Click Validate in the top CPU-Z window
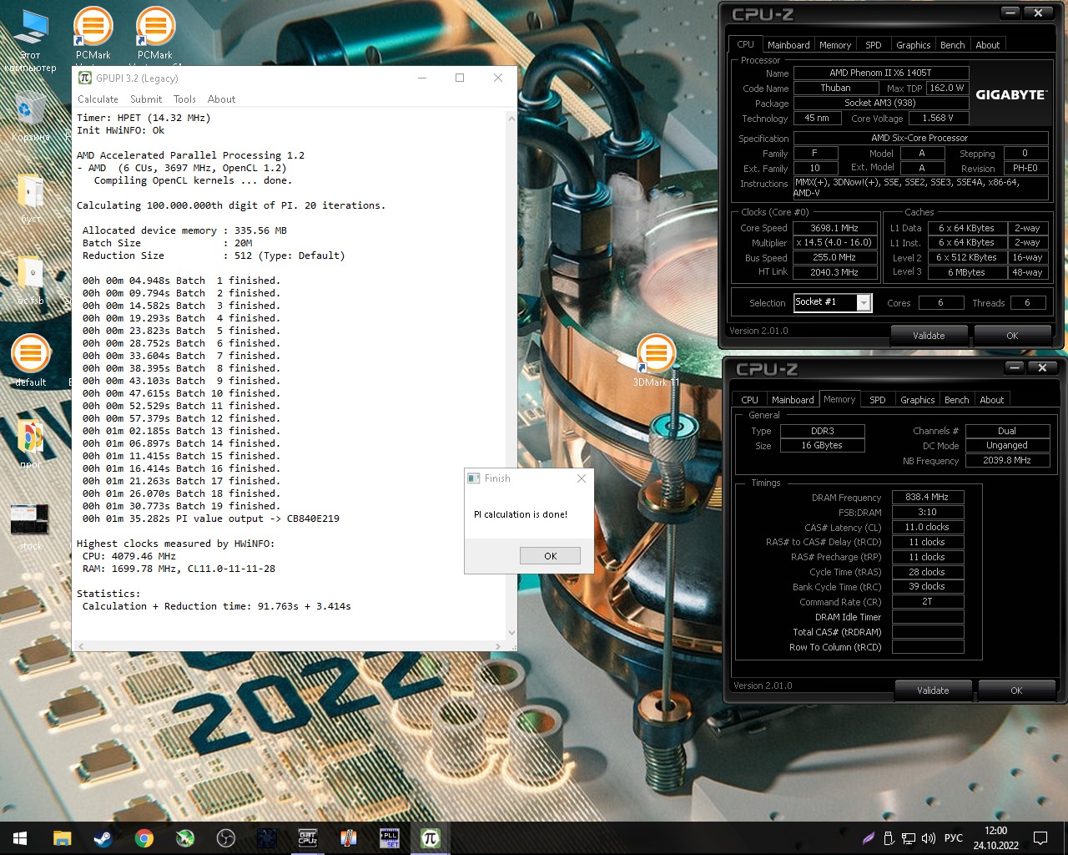 click(x=929, y=336)
